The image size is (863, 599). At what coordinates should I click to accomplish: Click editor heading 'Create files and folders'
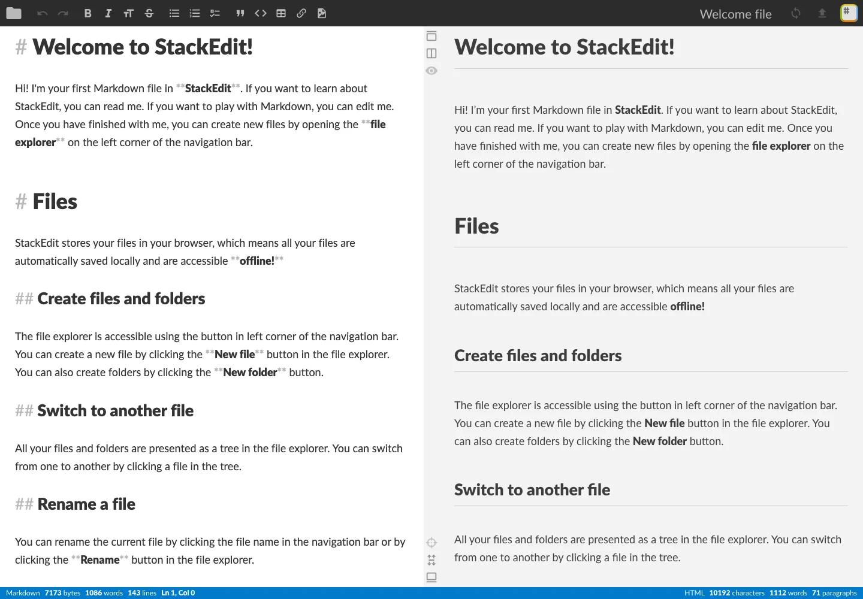click(121, 298)
